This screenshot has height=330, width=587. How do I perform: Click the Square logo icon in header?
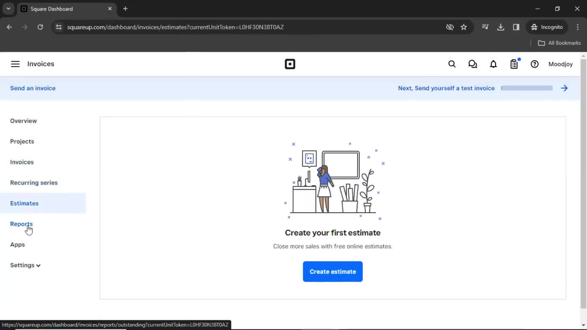click(290, 64)
